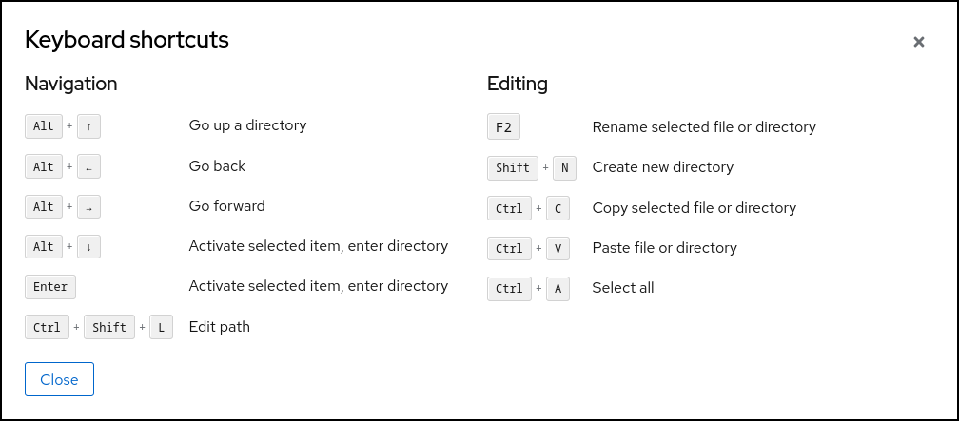Click the N key badge
This screenshot has width=959, height=421.
[x=564, y=168]
